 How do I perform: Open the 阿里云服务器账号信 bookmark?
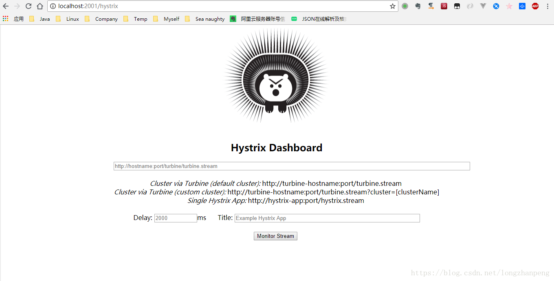[257, 19]
